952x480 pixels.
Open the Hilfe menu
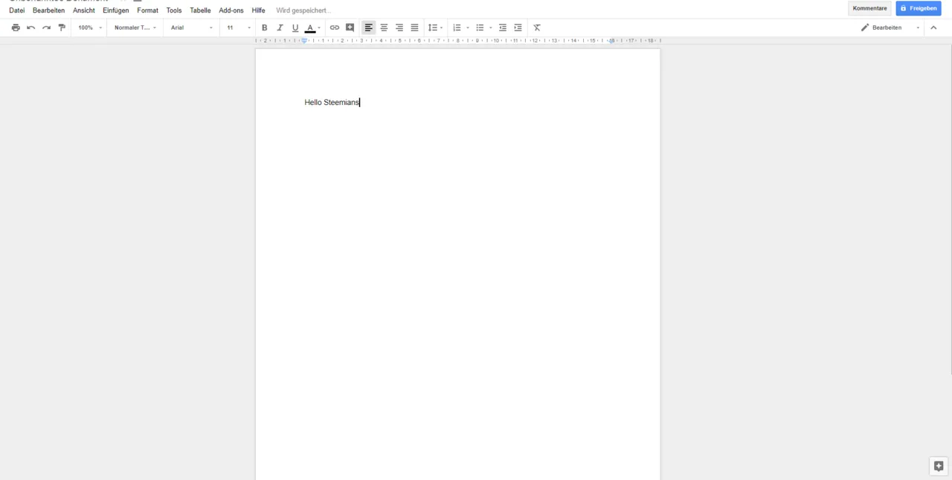(x=259, y=10)
